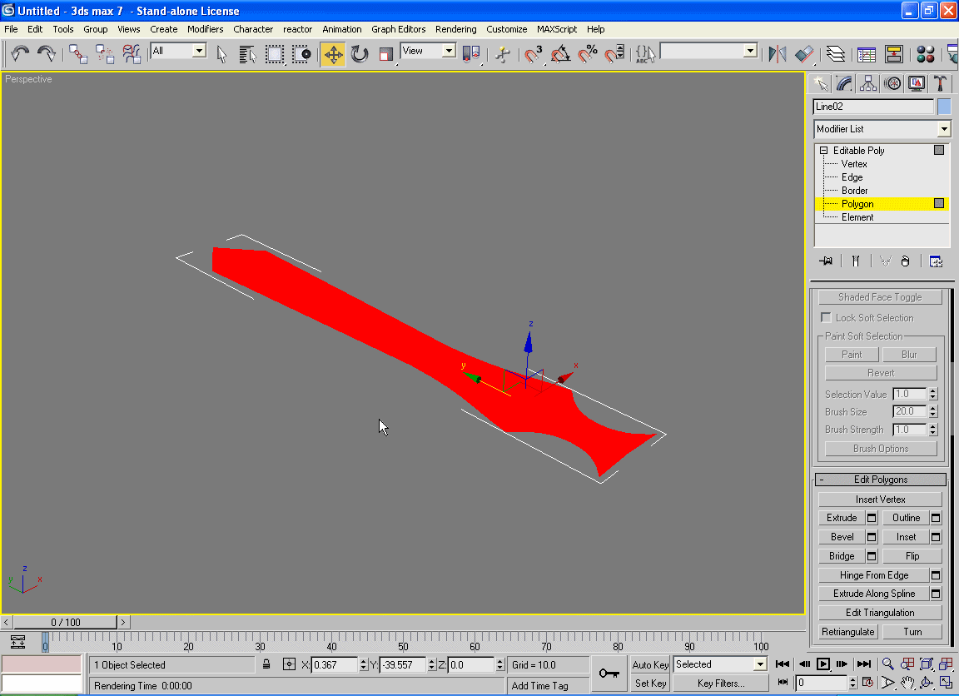Collapse the Edit Polygons rollout

coord(821,480)
